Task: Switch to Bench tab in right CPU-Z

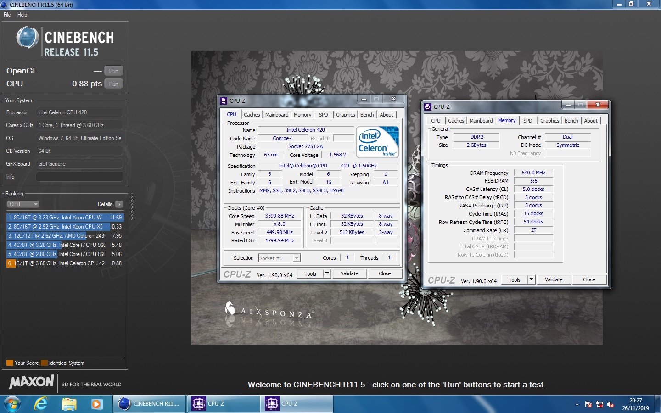Action: (x=571, y=121)
